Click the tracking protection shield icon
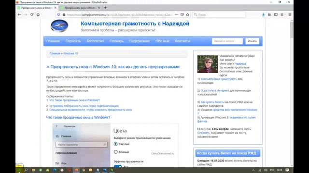This screenshot has height=173, width=309. tap(58, 15)
